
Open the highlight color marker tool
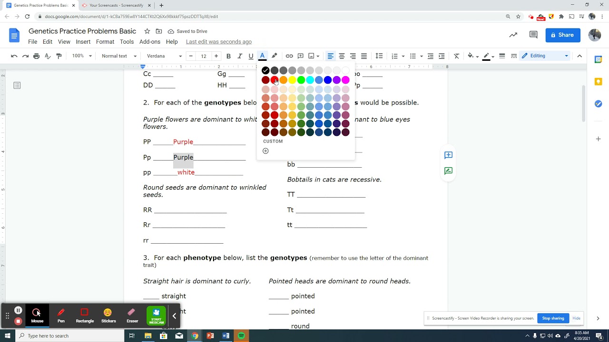[275, 56]
